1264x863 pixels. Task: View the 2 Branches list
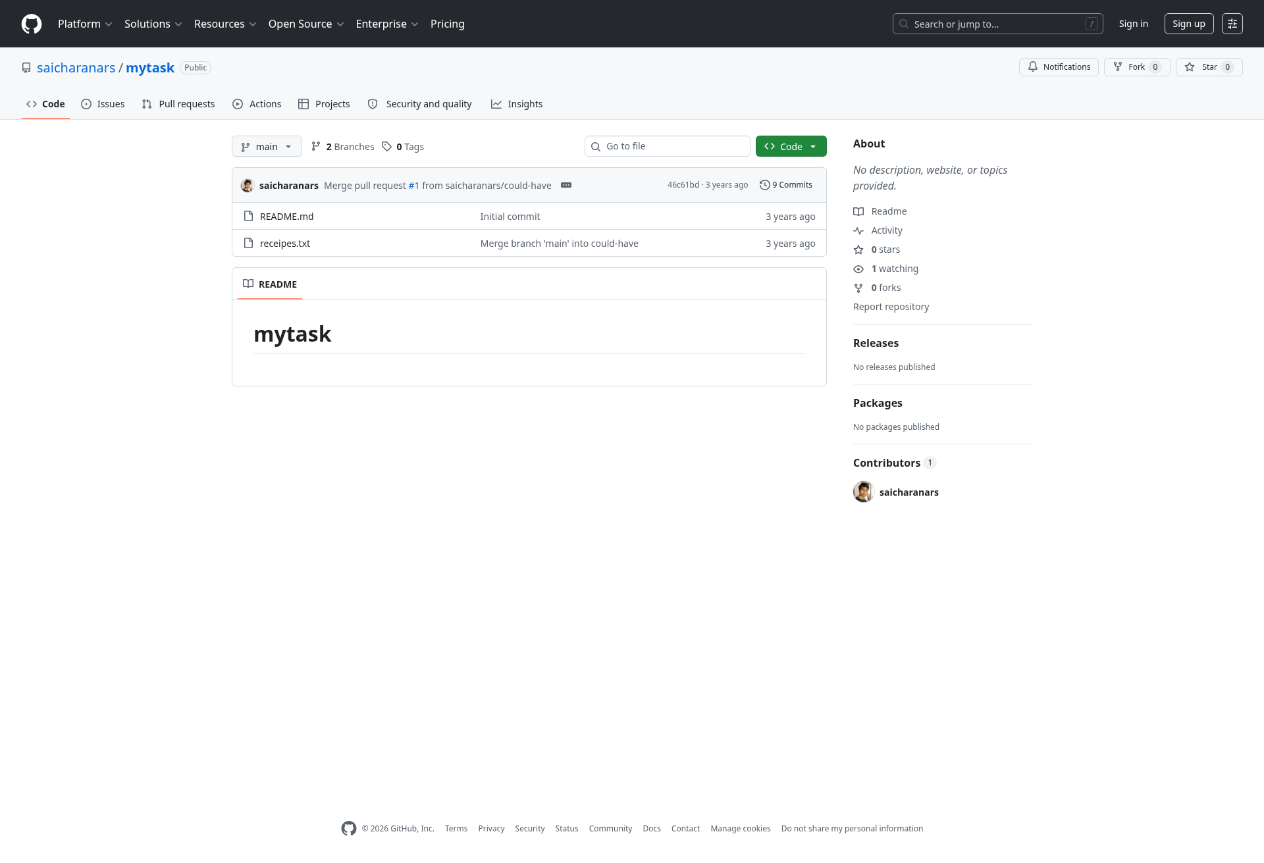(342, 147)
